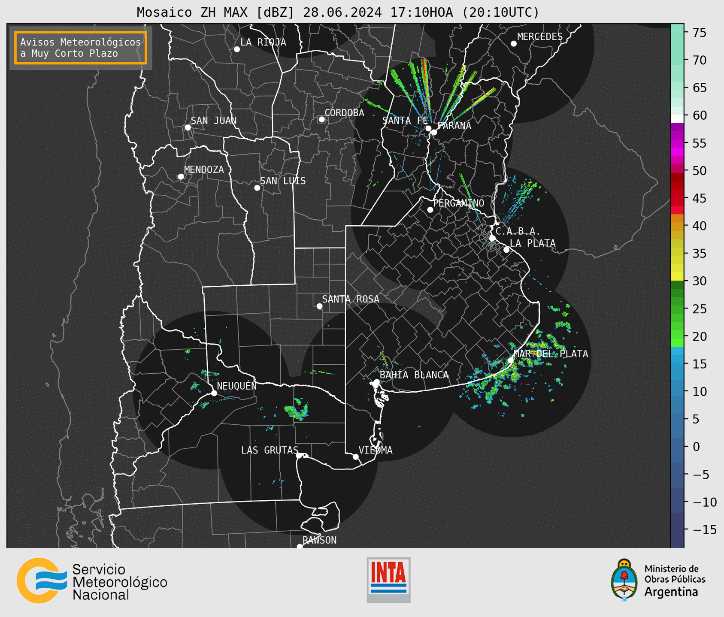Viewport: 724px width, 617px height.
Task: Click the Mercedes city marker dot
Action: [514, 44]
